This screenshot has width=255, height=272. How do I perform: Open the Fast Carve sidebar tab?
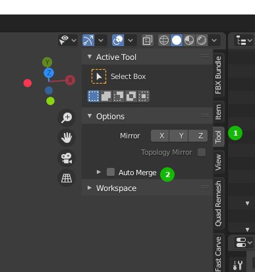(218, 254)
